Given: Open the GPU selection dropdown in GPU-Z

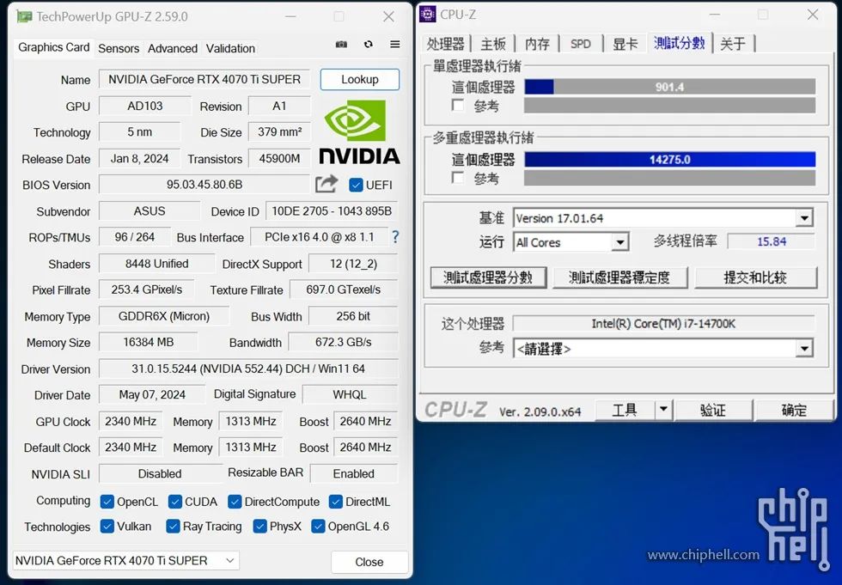Looking at the screenshot, I should point(125,561).
